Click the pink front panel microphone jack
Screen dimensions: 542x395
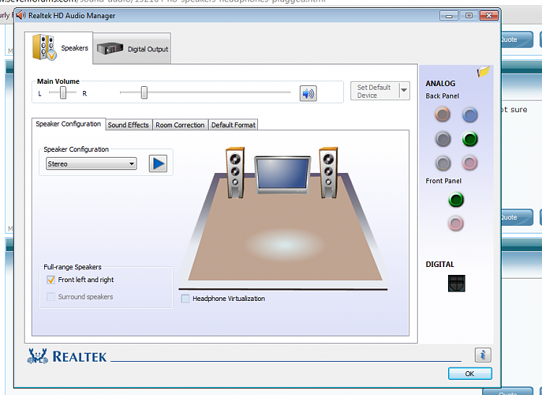pyautogui.click(x=455, y=224)
